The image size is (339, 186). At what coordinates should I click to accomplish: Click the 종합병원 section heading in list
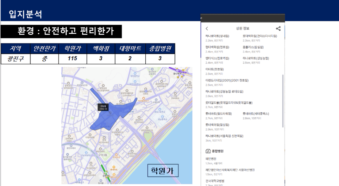pyautogui.click(x=218, y=151)
